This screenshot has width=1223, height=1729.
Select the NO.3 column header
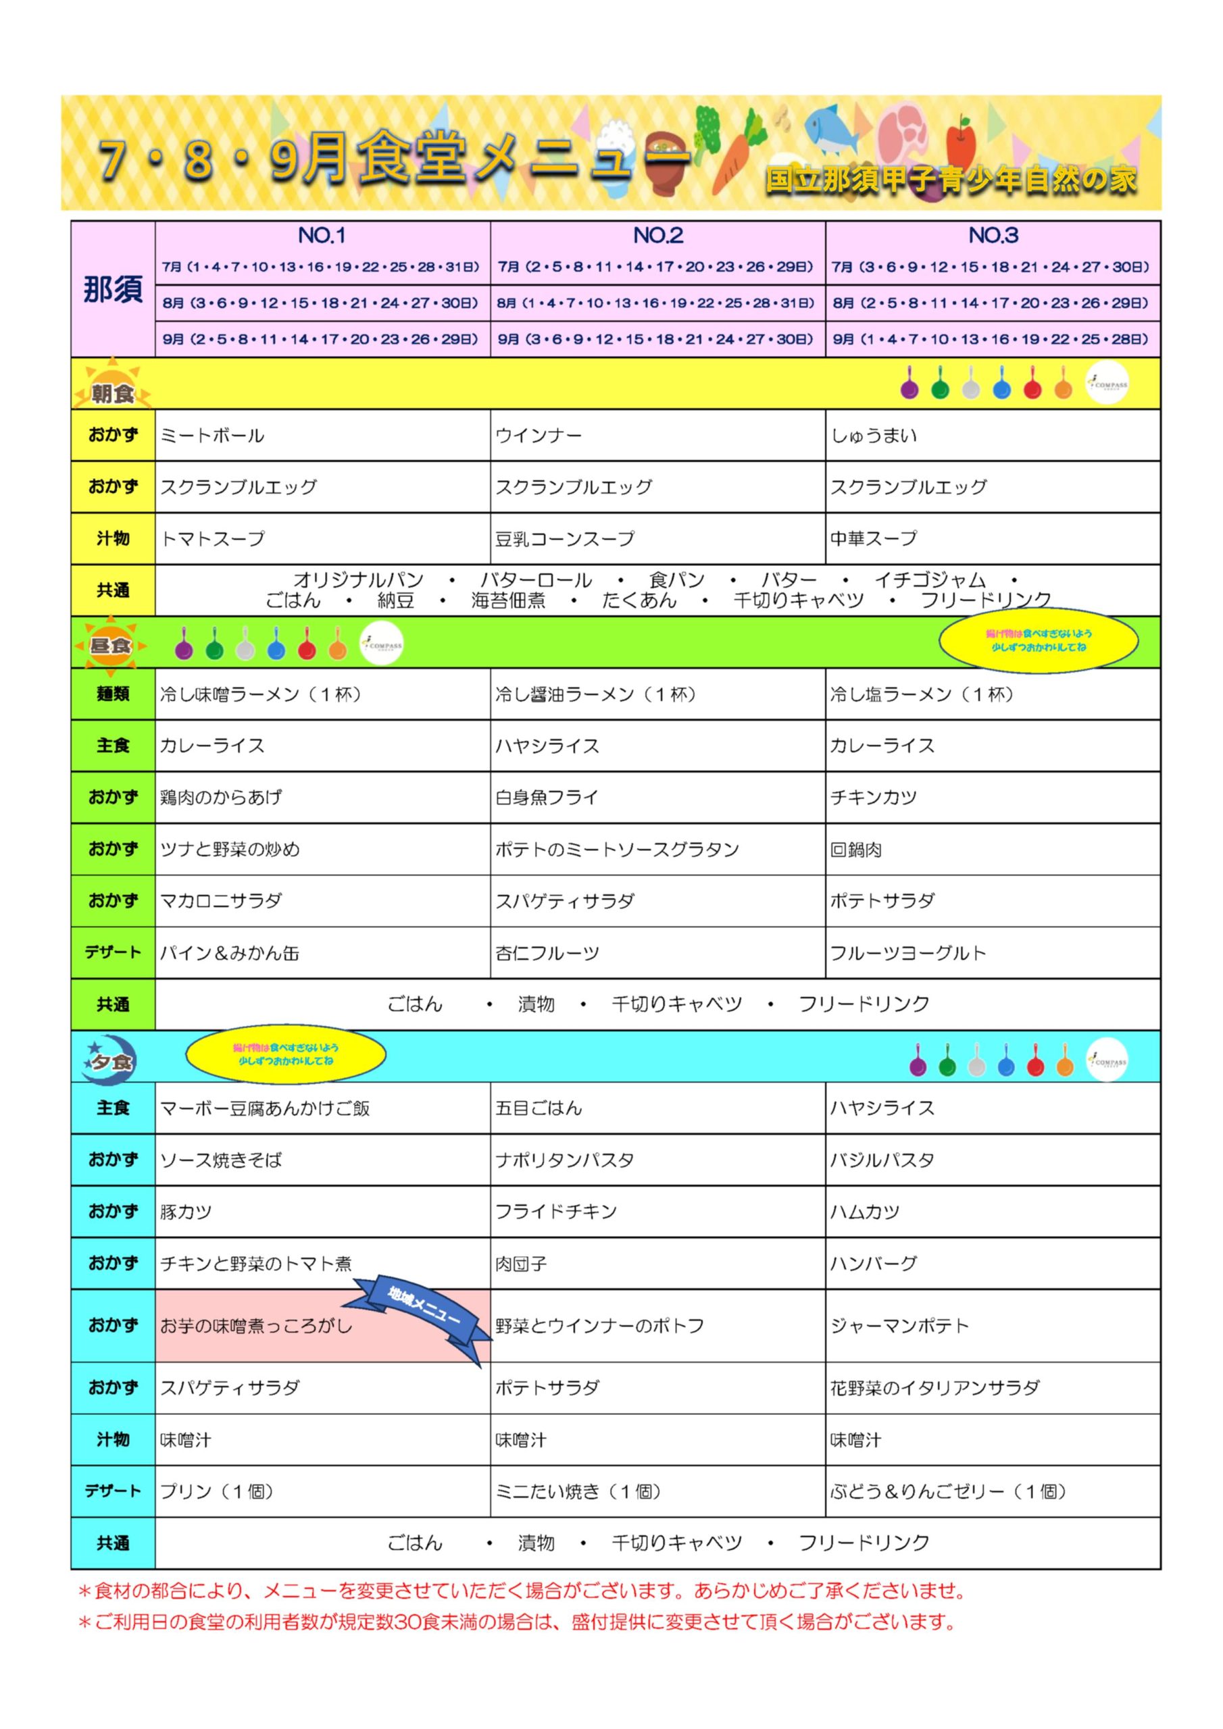[x=993, y=236]
